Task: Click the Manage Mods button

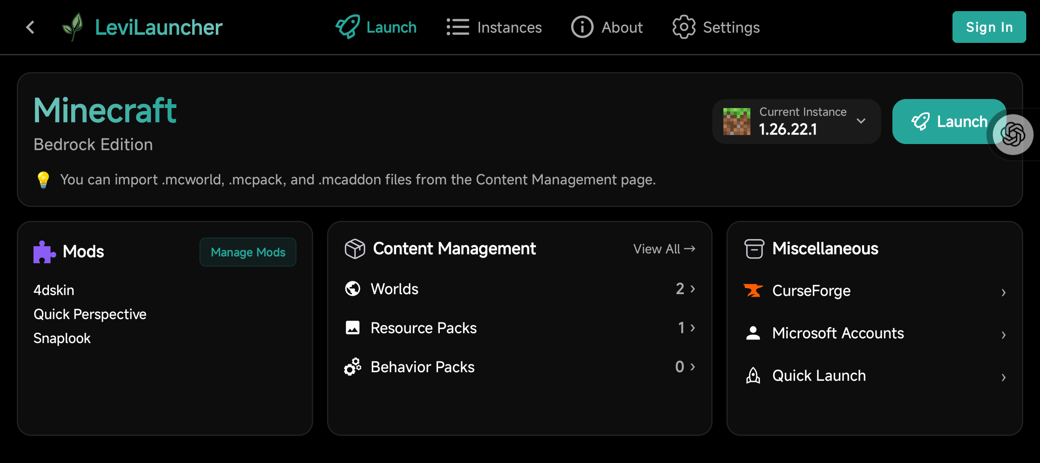Action: (248, 252)
